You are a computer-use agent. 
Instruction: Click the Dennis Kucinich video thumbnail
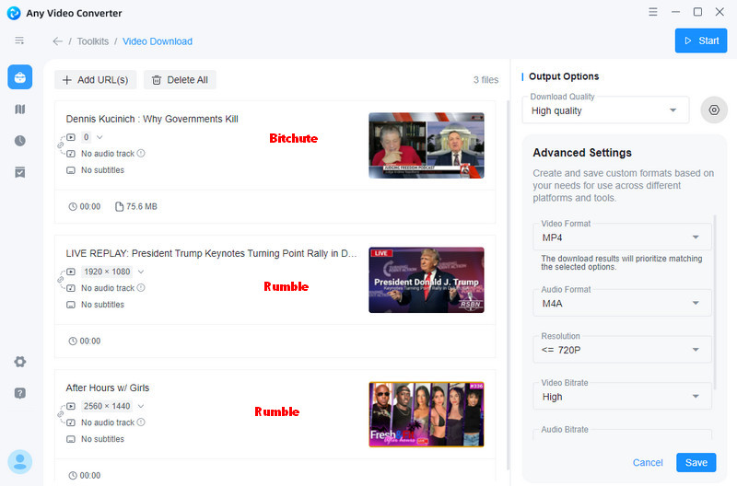point(427,145)
